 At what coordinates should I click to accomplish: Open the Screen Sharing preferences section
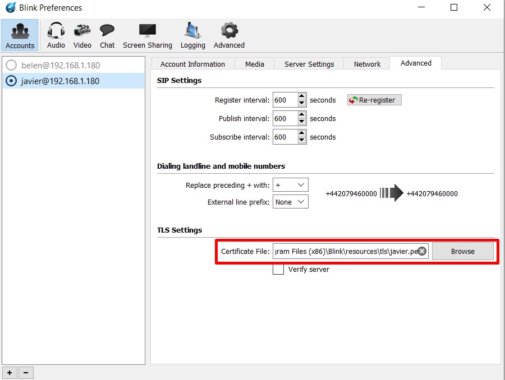(x=148, y=35)
